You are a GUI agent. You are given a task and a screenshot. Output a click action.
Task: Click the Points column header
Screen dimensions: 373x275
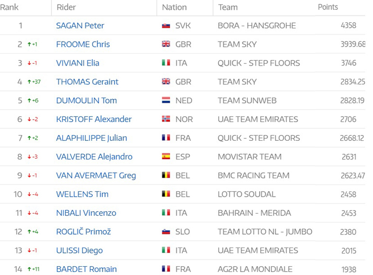coord(328,7)
